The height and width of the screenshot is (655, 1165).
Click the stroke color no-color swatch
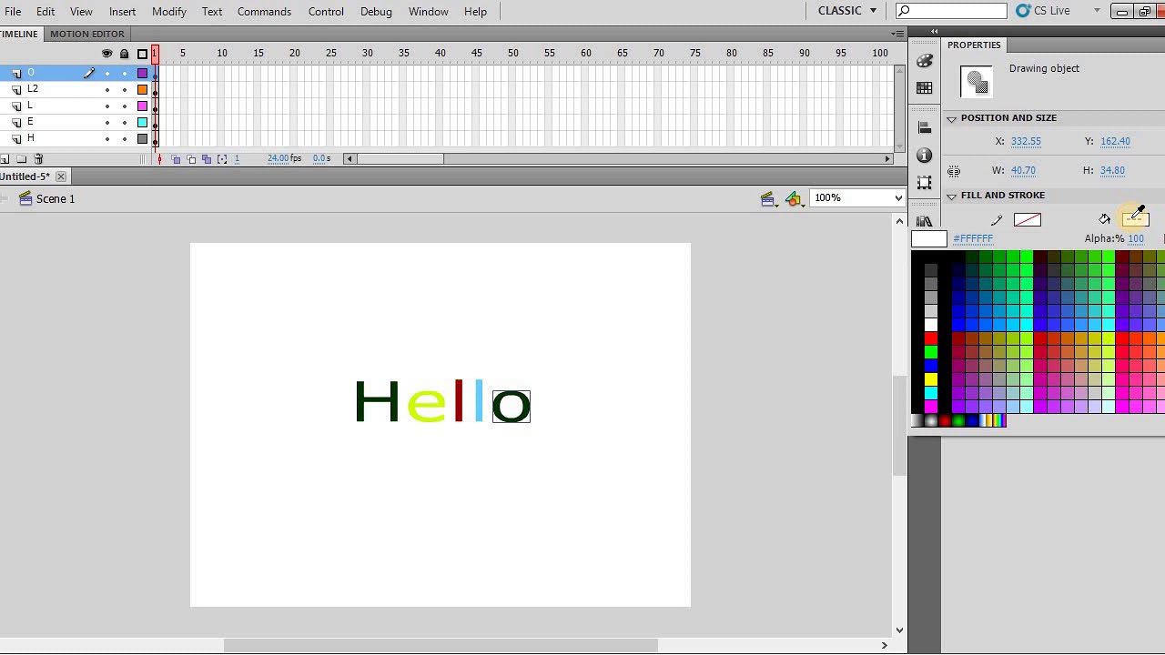click(1027, 220)
